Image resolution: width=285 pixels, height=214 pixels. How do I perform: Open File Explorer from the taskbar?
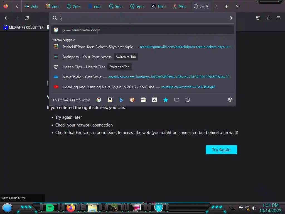click(x=92, y=208)
